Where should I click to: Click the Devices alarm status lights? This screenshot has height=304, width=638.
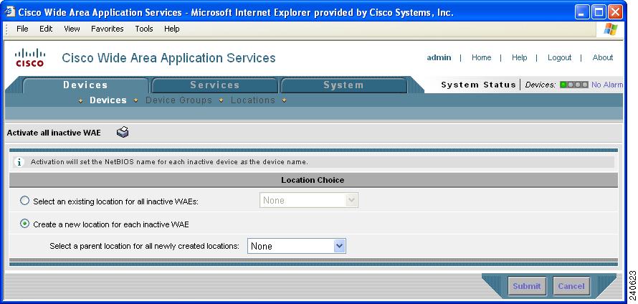[x=573, y=85]
